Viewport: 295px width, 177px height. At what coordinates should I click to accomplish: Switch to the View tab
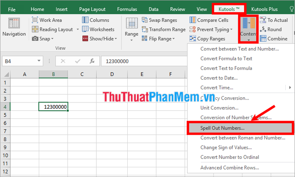point(202,9)
